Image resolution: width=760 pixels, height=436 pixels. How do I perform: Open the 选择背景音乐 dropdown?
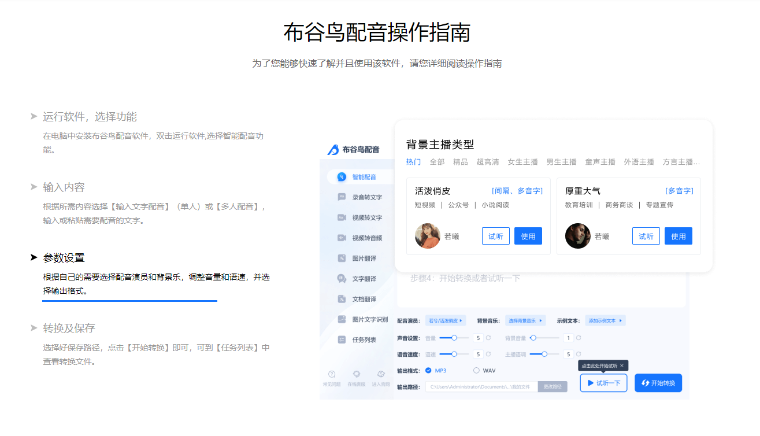526,320
